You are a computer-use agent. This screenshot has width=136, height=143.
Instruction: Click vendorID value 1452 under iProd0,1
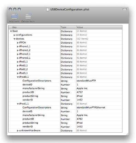80,100
